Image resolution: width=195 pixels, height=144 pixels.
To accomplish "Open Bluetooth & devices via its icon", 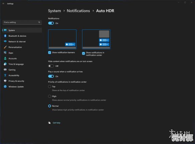I will [x=5, y=36].
